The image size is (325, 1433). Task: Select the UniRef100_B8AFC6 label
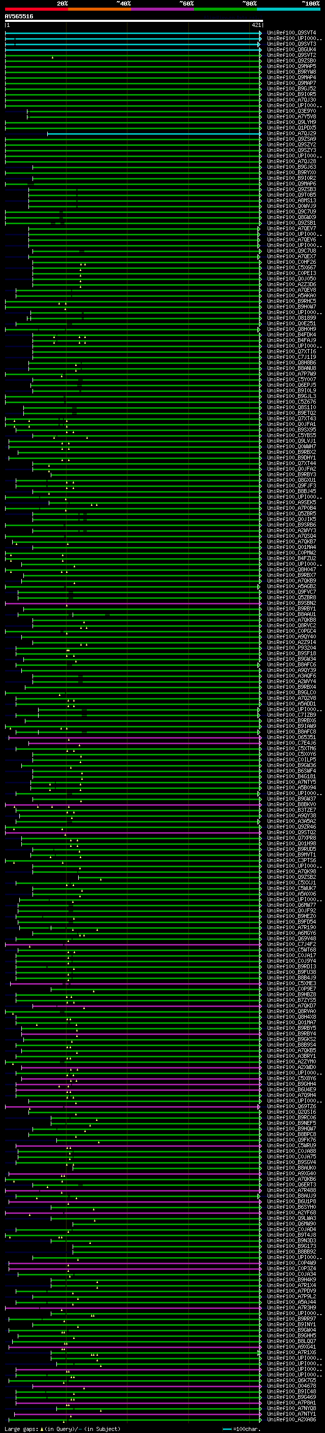(x=291, y=664)
